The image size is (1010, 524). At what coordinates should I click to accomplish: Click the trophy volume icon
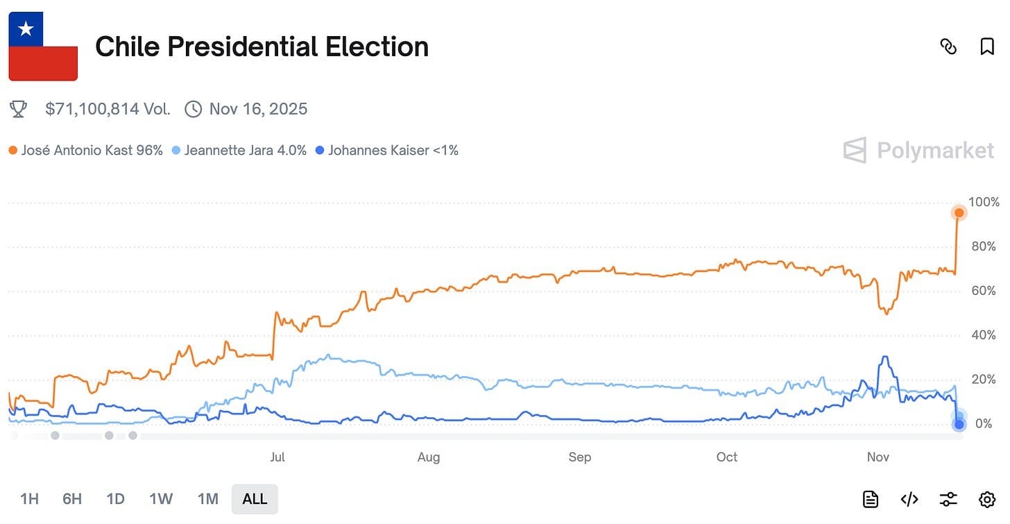point(19,109)
